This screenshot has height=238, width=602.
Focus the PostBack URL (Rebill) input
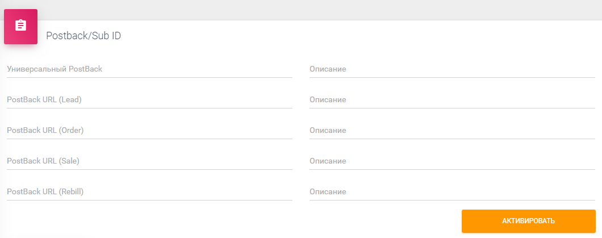click(149, 192)
